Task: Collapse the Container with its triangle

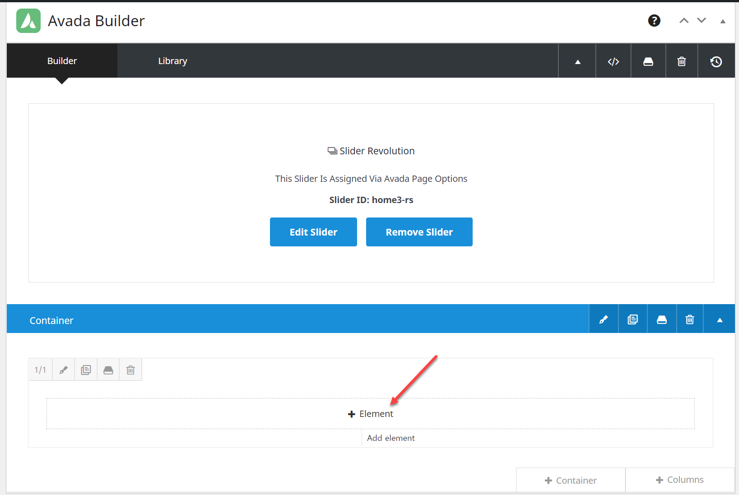Action: pos(720,319)
